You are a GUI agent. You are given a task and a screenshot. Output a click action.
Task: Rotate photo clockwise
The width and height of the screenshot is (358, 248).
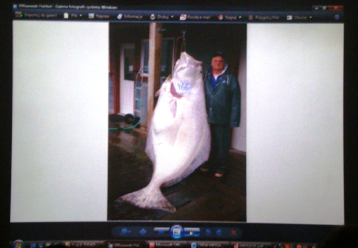tap(219, 232)
